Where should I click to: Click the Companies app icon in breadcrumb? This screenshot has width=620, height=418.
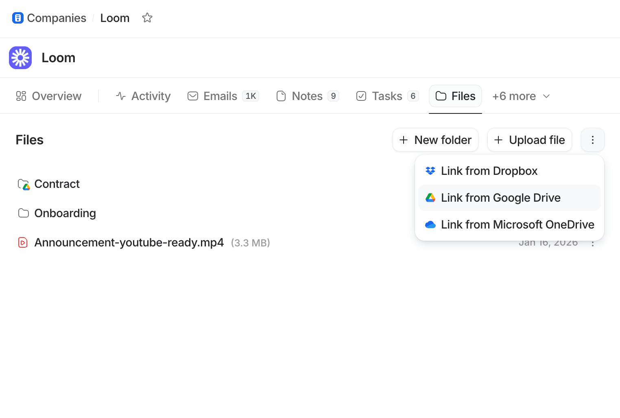click(18, 18)
